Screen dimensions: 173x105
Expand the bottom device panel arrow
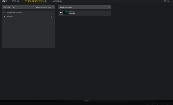86,101
